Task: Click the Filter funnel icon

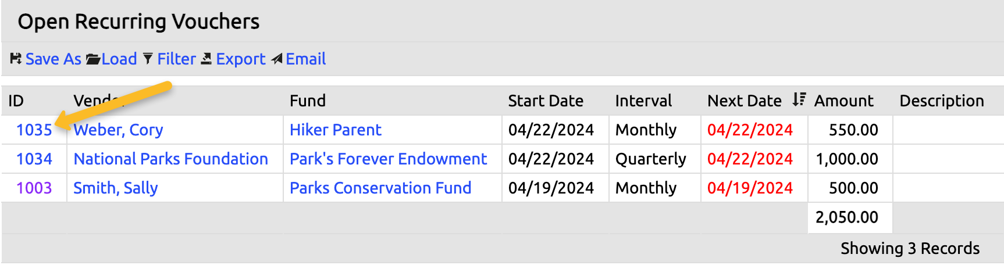Action: pos(148,59)
